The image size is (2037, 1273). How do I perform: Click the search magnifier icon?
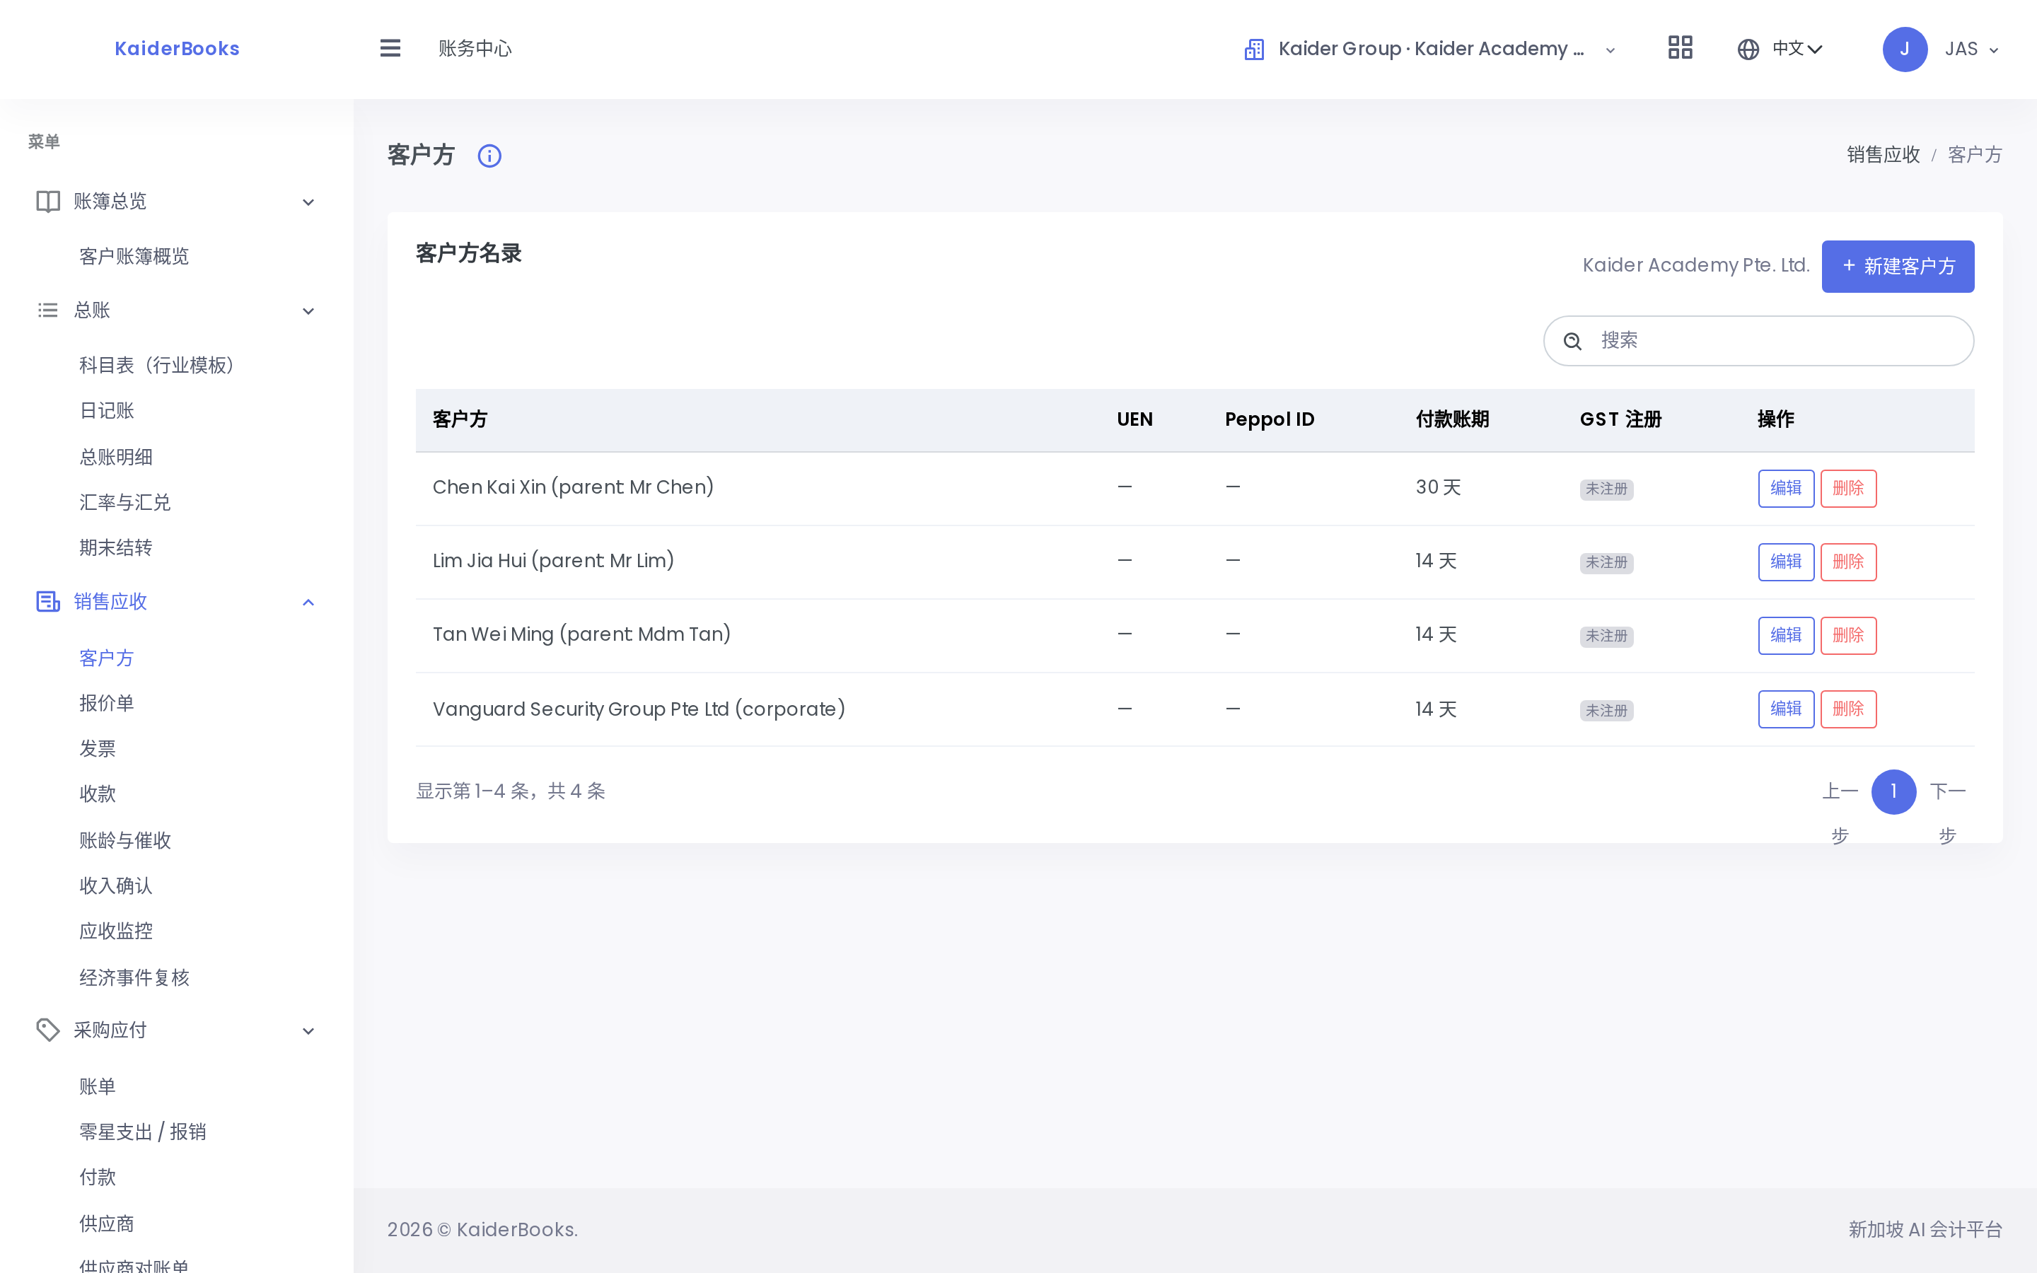coord(1572,341)
